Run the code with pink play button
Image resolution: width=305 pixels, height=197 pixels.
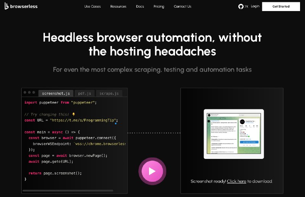pos(152,171)
